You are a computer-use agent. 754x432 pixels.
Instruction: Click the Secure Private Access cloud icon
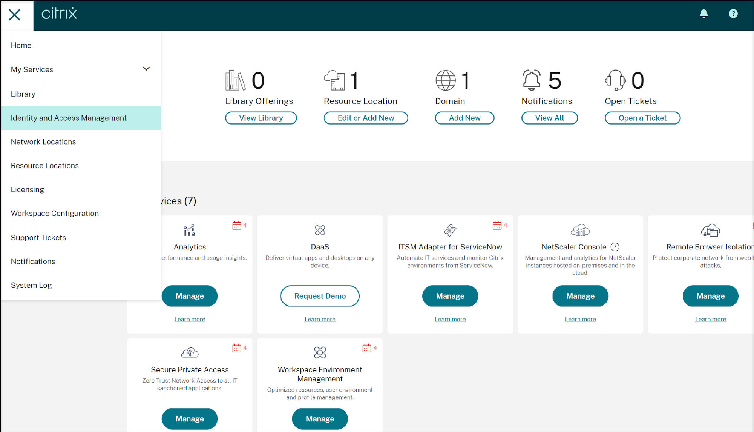pyautogui.click(x=190, y=352)
